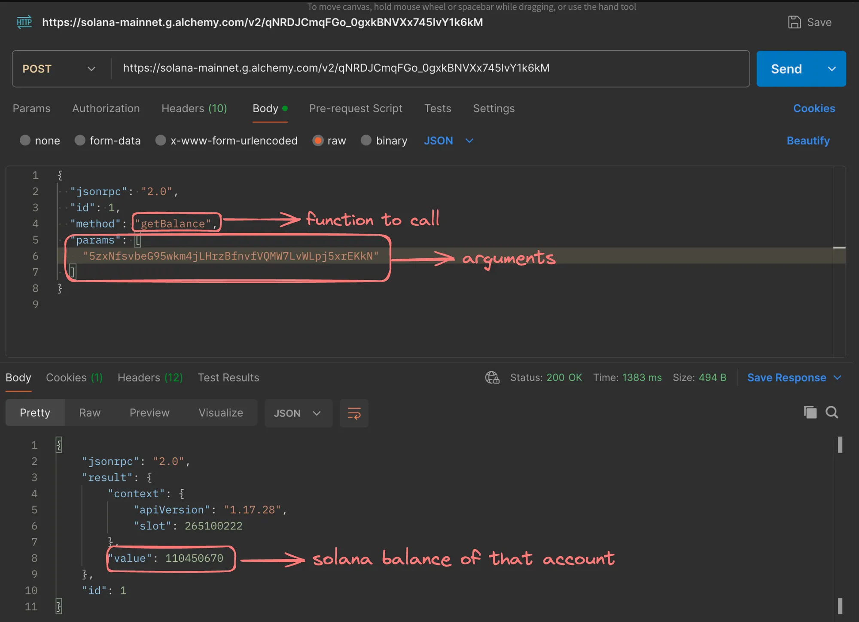Open the Pre-request Script tab
The image size is (859, 622).
pos(355,108)
